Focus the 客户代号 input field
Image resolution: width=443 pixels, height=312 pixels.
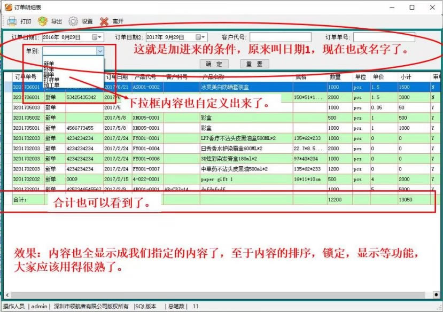(x=280, y=37)
